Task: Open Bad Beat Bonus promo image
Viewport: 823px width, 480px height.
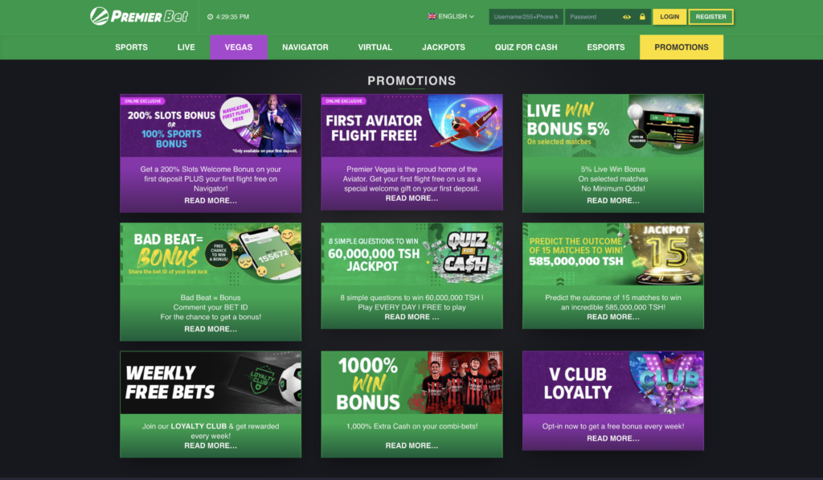Action: 211,254
